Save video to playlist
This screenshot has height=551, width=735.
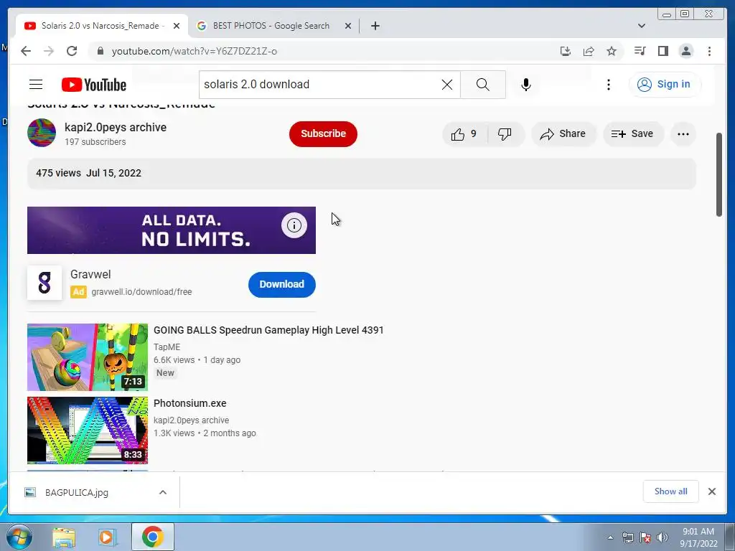pyautogui.click(x=633, y=134)
